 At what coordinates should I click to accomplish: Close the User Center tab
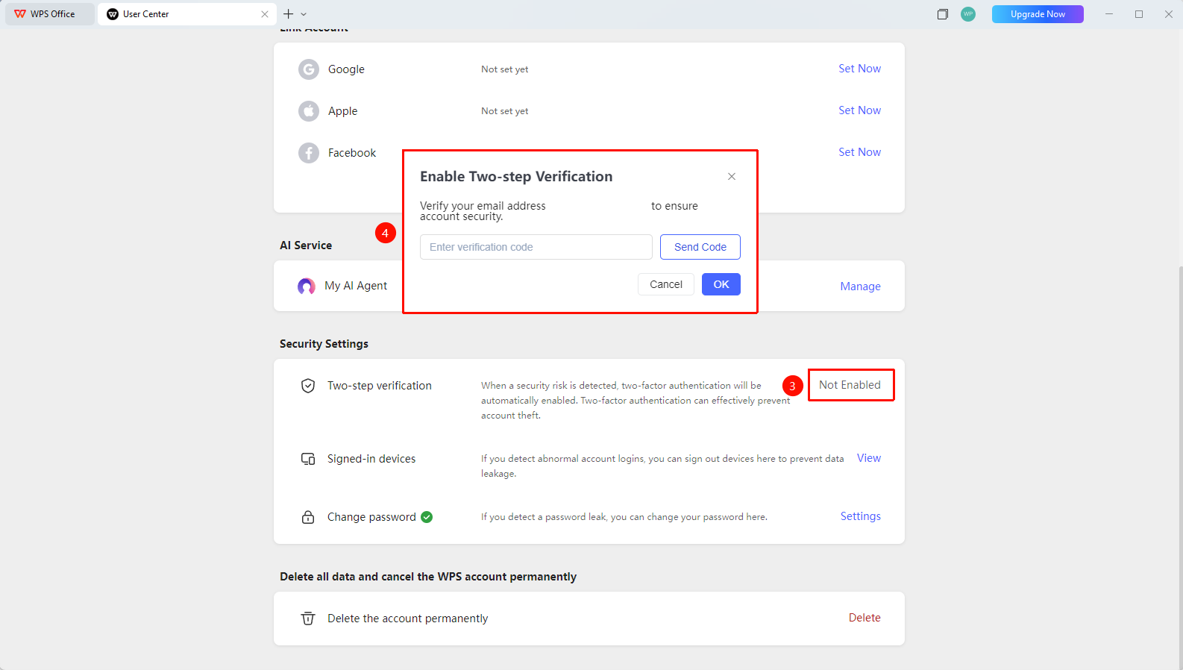[265, 14]
